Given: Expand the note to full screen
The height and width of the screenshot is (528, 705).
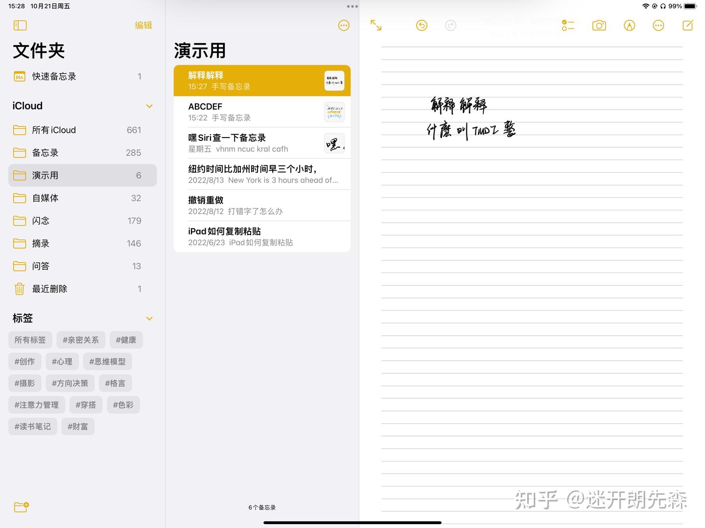Looking at the screenshot, I should coord(376,25).
